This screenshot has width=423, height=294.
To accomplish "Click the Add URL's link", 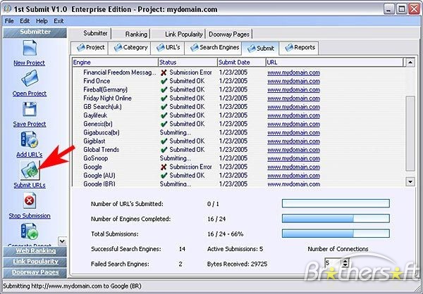I will 30,155.
